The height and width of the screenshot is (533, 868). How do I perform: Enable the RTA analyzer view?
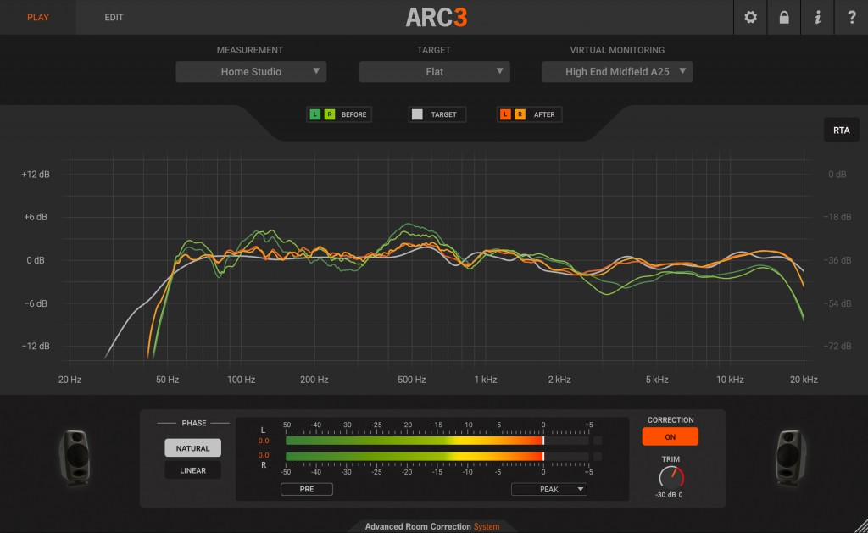[x=842, y=129]
